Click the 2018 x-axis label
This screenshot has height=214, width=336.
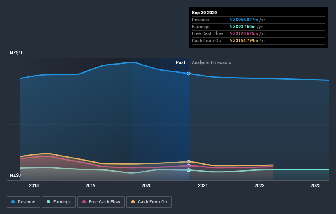pos(34,185)
